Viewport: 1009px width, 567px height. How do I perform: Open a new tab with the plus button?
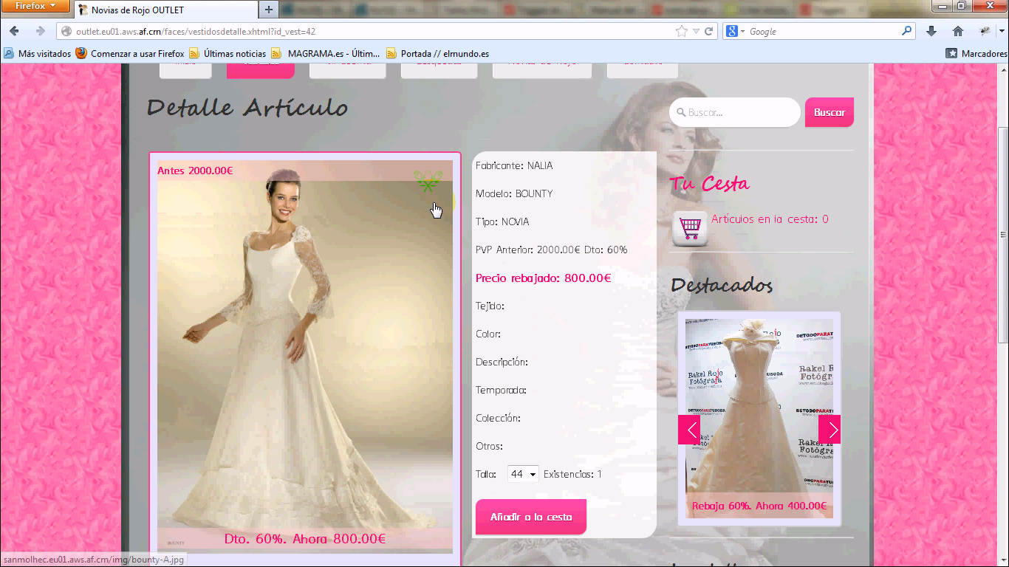pos(269,10)
